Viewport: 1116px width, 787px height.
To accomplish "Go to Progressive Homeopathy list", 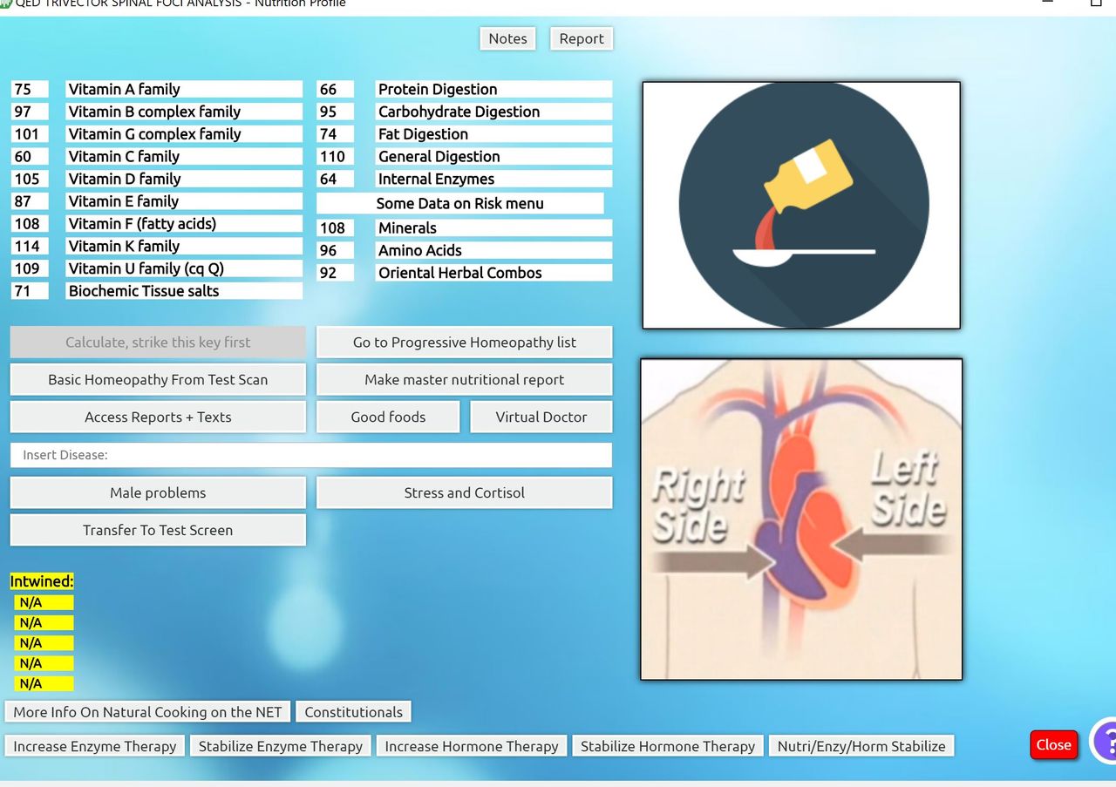I will [x=464, y=343].
